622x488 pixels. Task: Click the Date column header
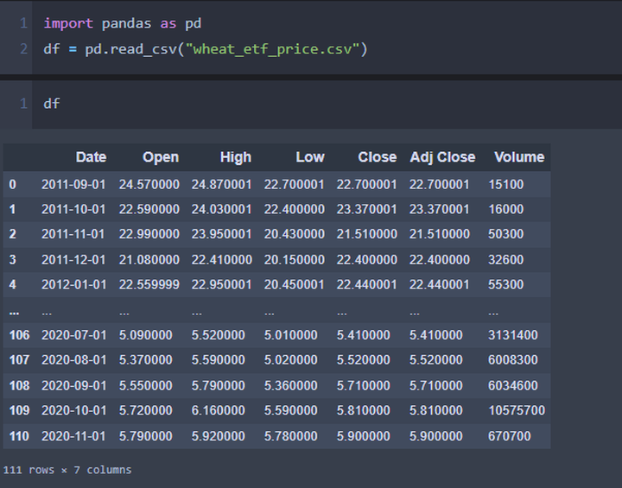91,157
